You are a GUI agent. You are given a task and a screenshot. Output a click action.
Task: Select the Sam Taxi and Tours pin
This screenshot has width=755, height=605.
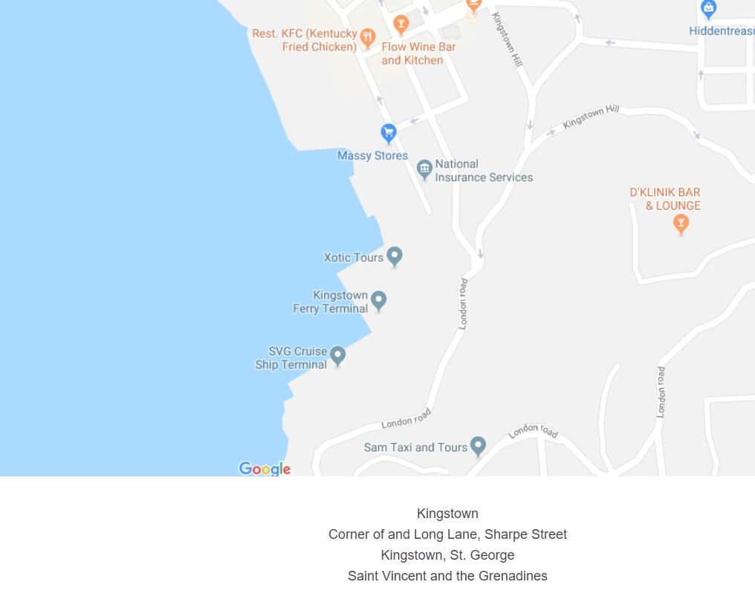[478, 446]
